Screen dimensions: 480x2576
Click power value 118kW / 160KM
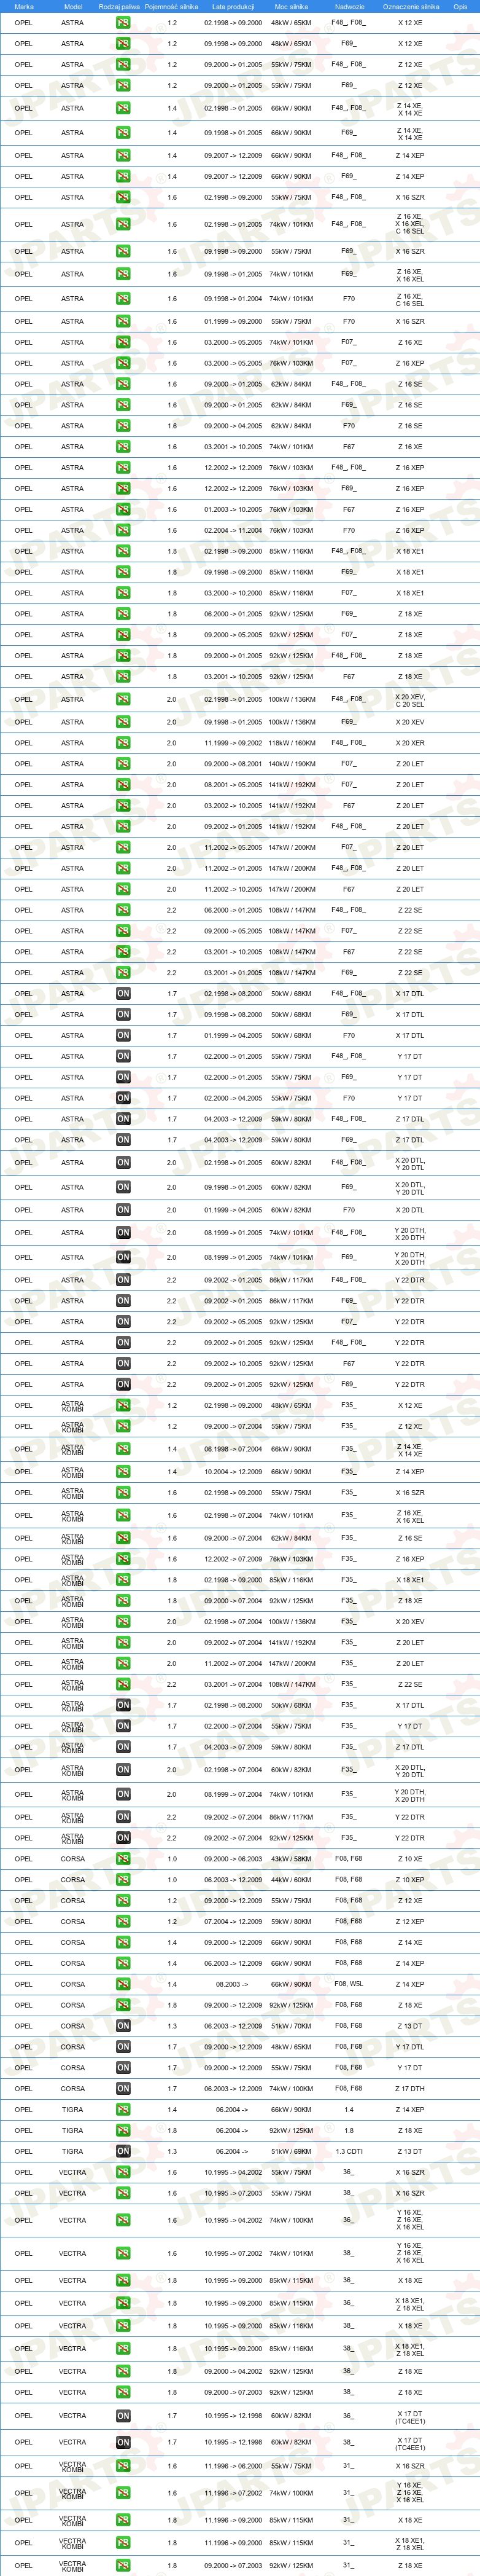[292, 743]
